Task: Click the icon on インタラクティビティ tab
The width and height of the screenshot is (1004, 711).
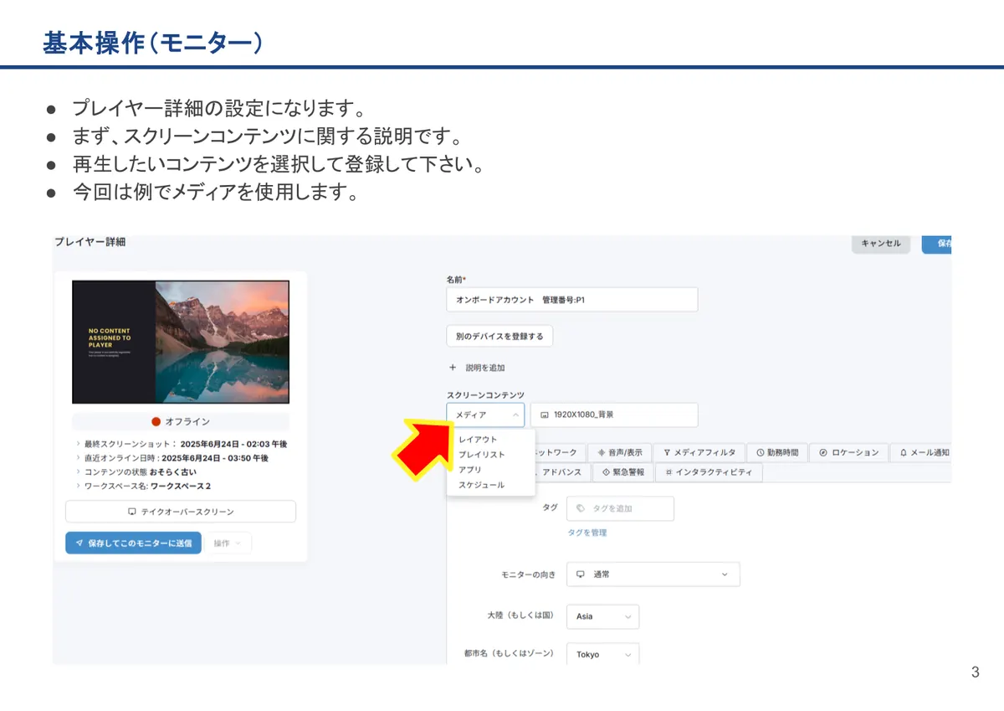Action: 668,472
